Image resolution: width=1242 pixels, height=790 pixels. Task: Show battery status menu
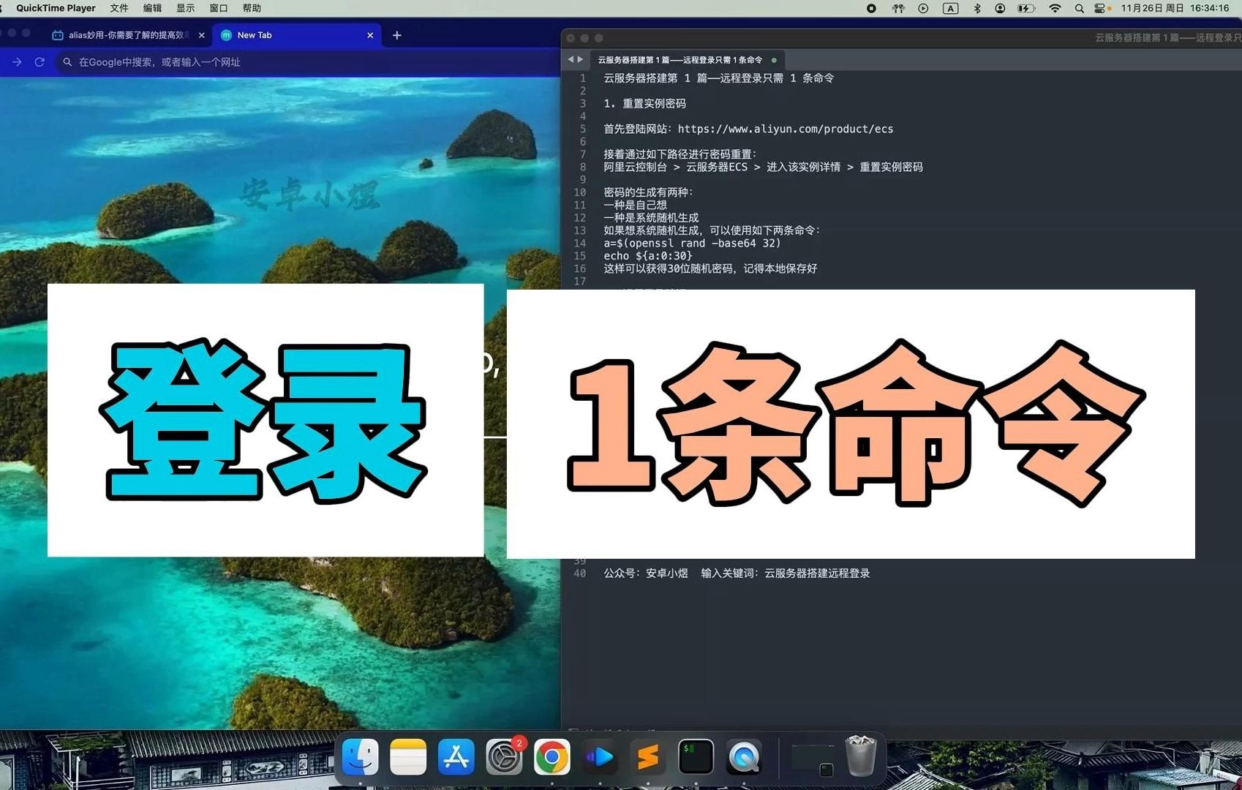click(x=1026, y=8)
